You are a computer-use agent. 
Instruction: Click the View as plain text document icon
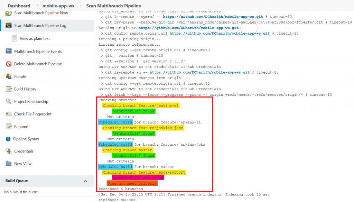pos(14,38)
